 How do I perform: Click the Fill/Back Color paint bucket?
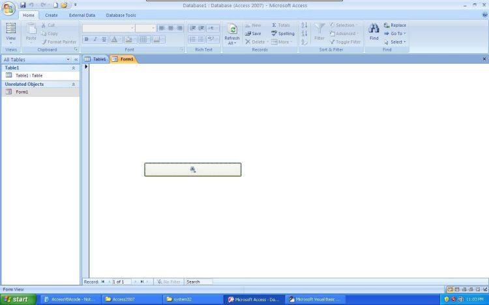click(128, 40)
